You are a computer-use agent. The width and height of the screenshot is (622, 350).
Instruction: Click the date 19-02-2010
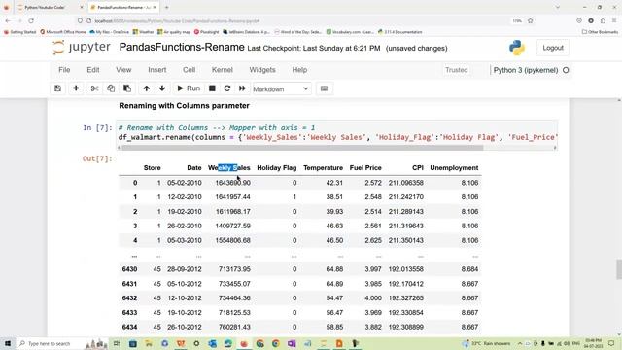click(x=185, y=212)
